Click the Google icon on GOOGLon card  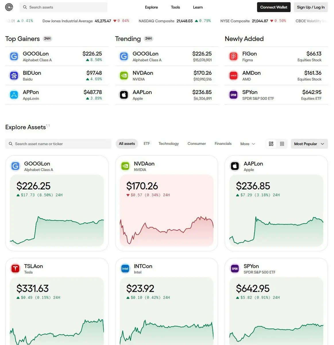pyautogui.click(x=15, y=166)
